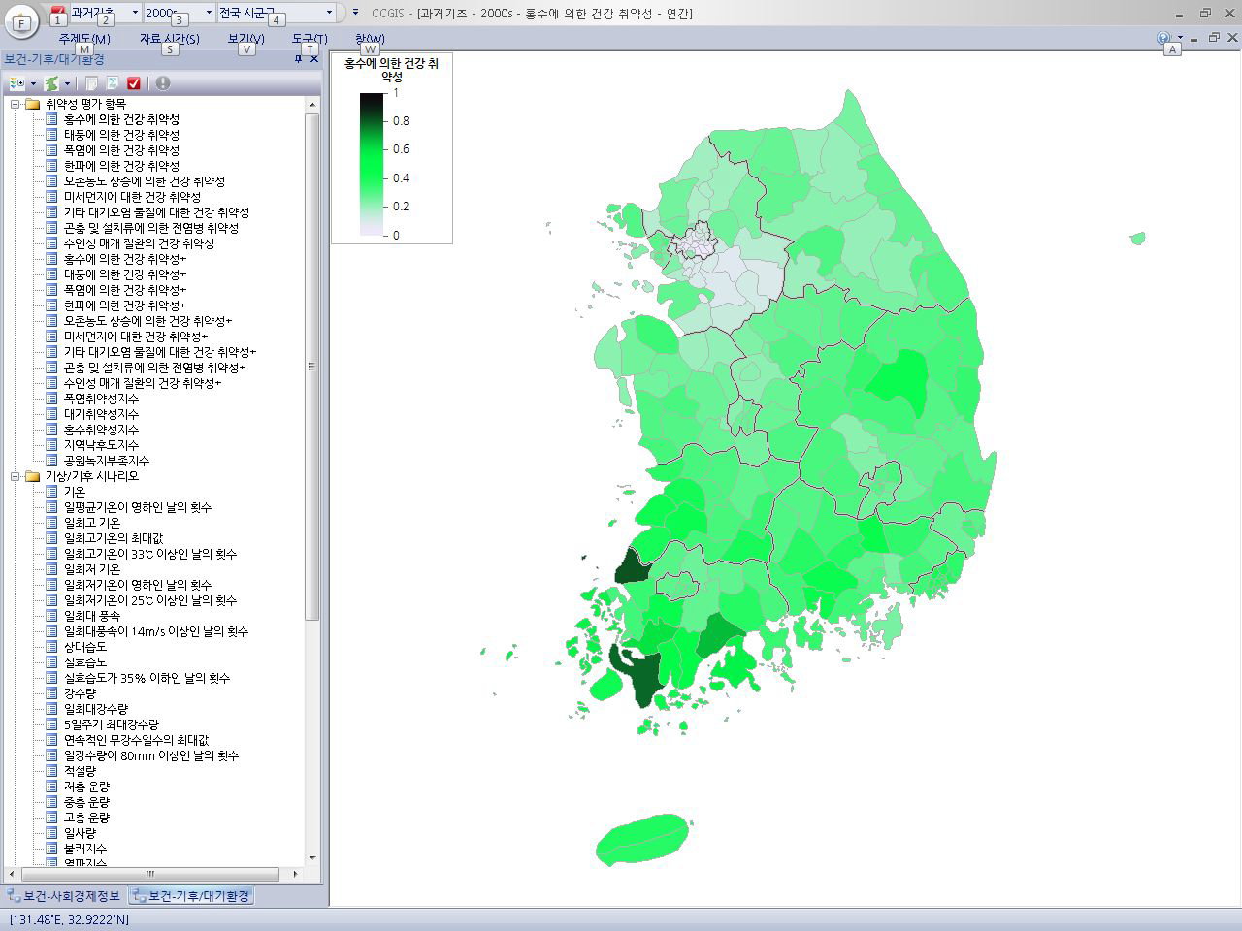This screenshot has width=1242, height=931.
Task: Click the tree expand options toolbar icon
Action: (x=16, y=83)
